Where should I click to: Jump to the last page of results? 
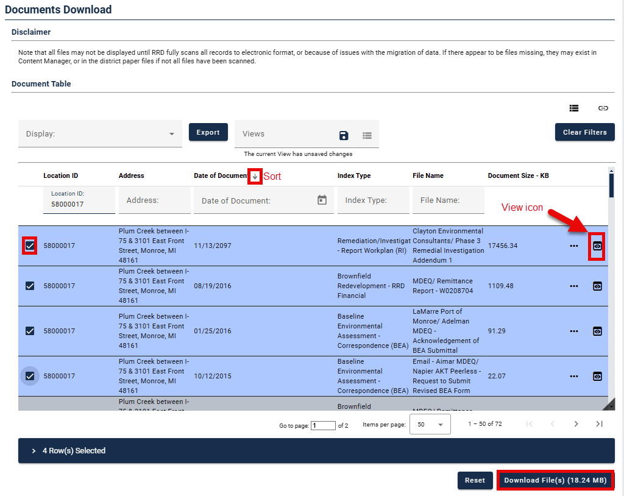pyautogui.click(x=600, y=424)
